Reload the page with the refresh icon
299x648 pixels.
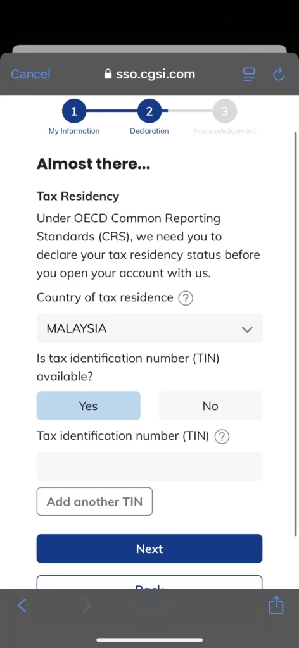tap(279, 75)
